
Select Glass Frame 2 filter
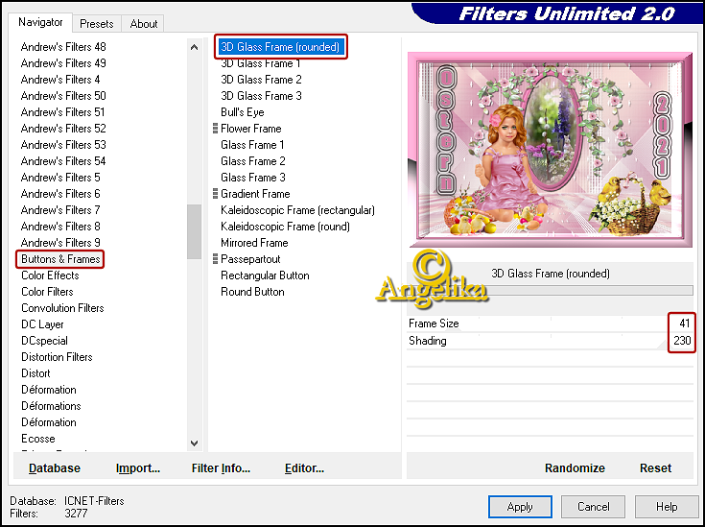[x=252, y=161]
